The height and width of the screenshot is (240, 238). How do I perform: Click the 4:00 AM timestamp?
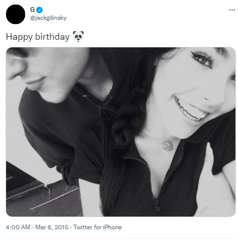click(x=18, y=227)
